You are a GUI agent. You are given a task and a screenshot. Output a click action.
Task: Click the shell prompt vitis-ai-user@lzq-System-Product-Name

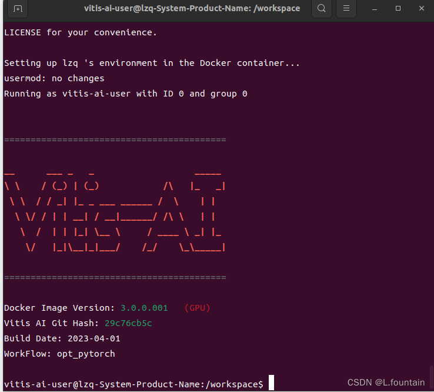133,384
